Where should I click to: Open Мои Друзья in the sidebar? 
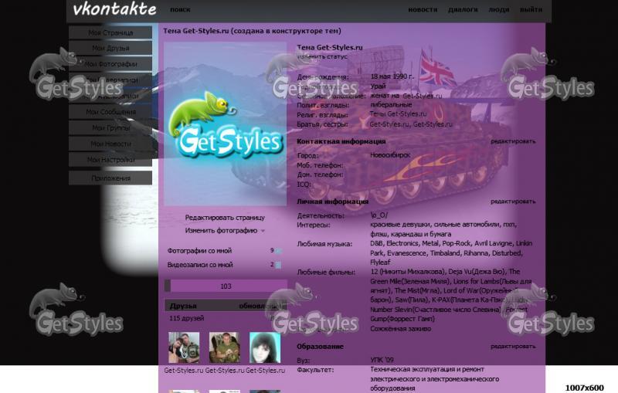110,48
